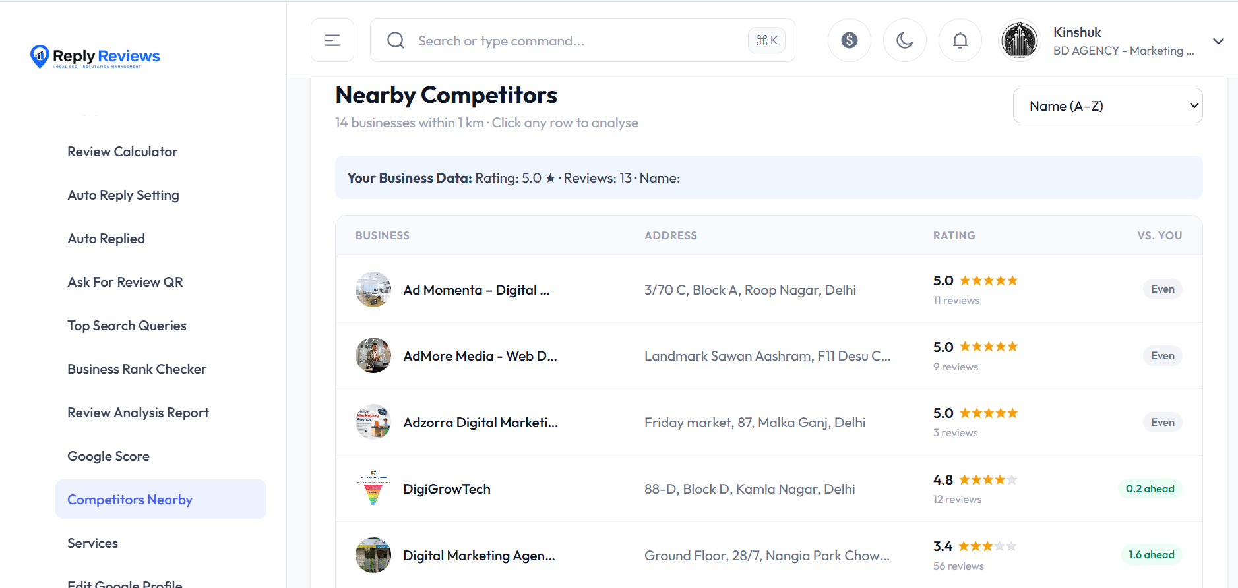
Task: Click the search magnifier icon
Action: coord(396,40)
